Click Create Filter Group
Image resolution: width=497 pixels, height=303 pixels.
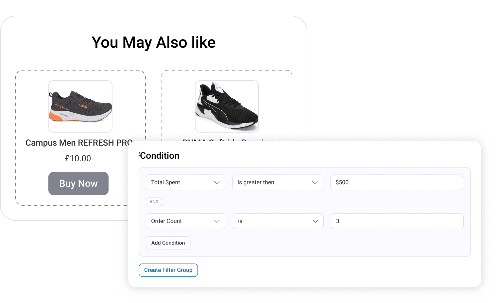(168, 270)
